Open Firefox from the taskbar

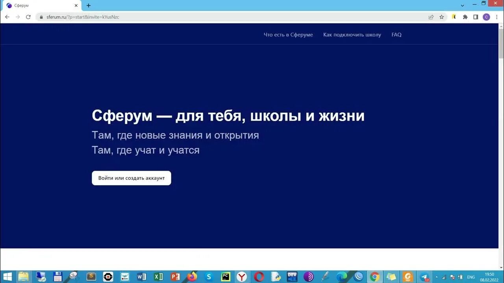pyautogui.click(x=191, y=277)
